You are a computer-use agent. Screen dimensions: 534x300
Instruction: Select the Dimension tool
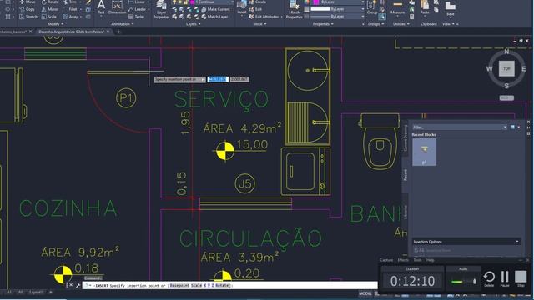(x=117, y=7)
